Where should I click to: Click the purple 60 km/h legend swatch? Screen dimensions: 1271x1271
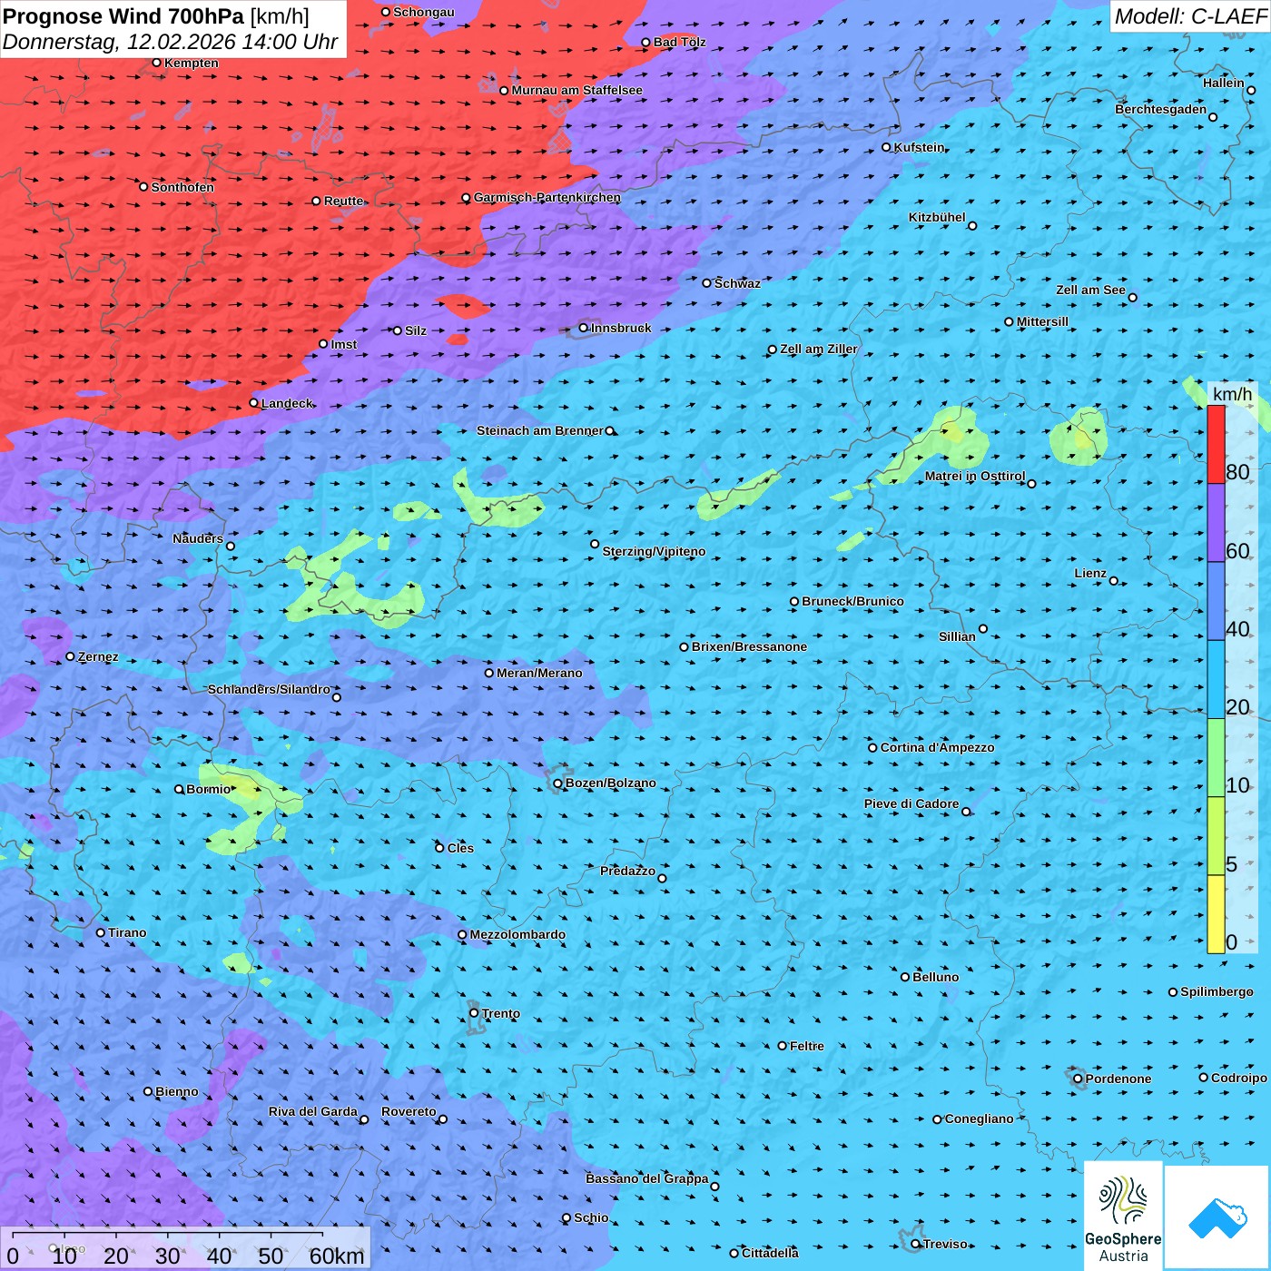point(1216,523)
